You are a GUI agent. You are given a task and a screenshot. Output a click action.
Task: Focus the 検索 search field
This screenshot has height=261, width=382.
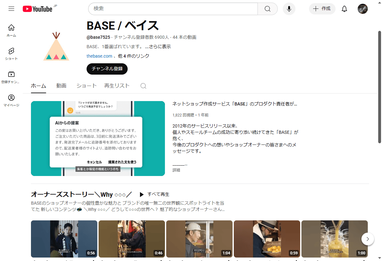click(x=173, y=9)
